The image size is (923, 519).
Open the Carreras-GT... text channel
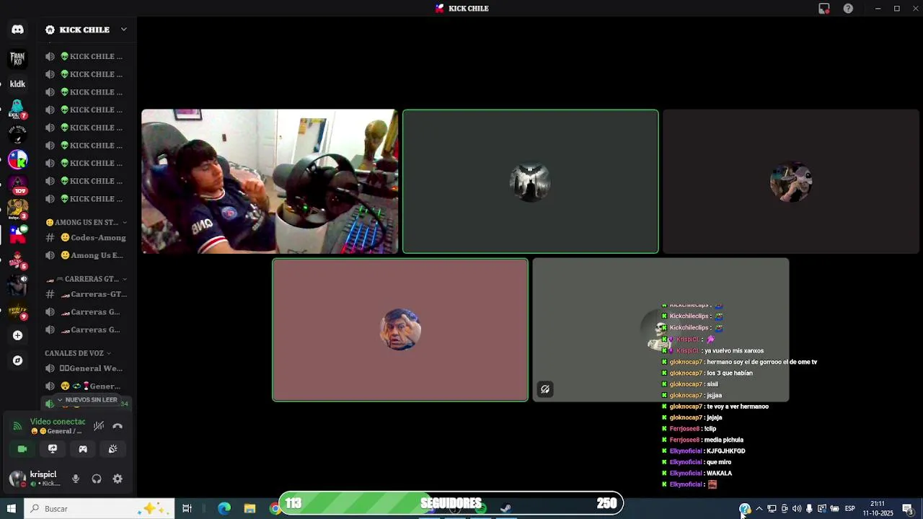click(87, 294)
